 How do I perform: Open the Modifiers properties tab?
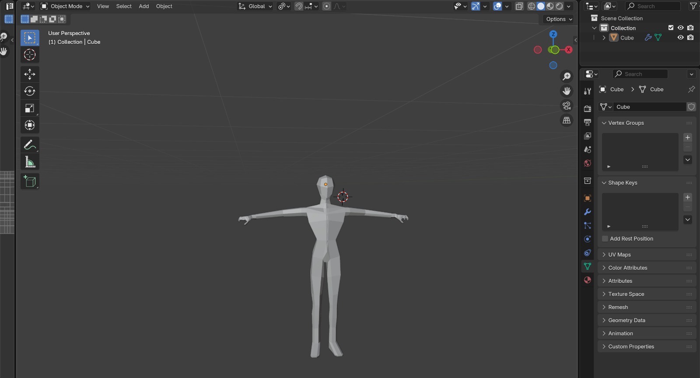tap(588, 212)
